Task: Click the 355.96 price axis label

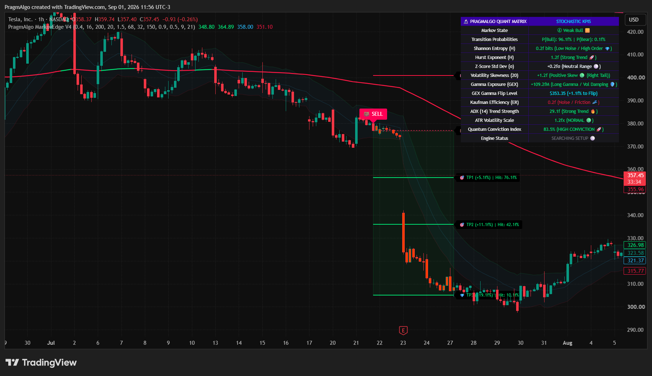Action: tap(635, 189)
